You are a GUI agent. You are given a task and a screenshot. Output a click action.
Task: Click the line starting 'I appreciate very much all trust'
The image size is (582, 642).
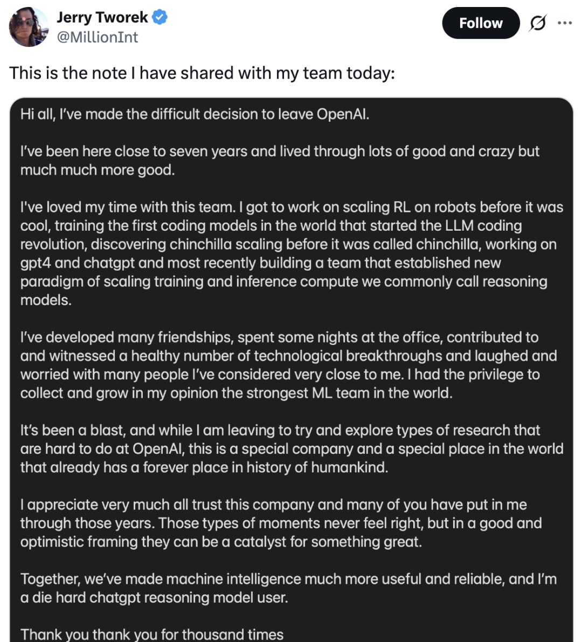[273, 505]
